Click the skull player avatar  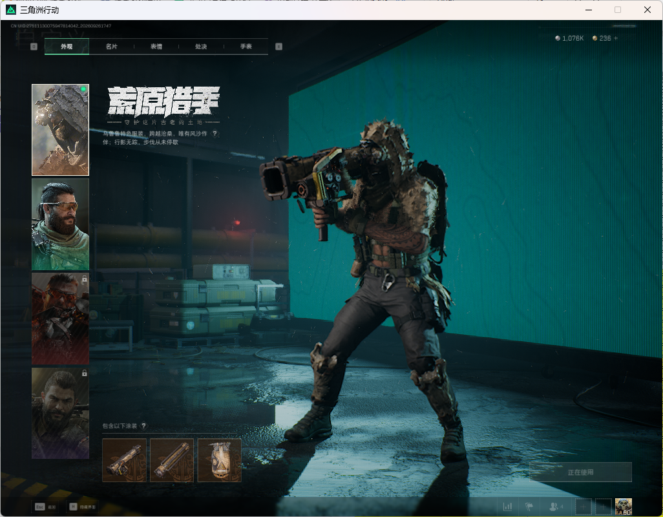[x=623, y=507]
